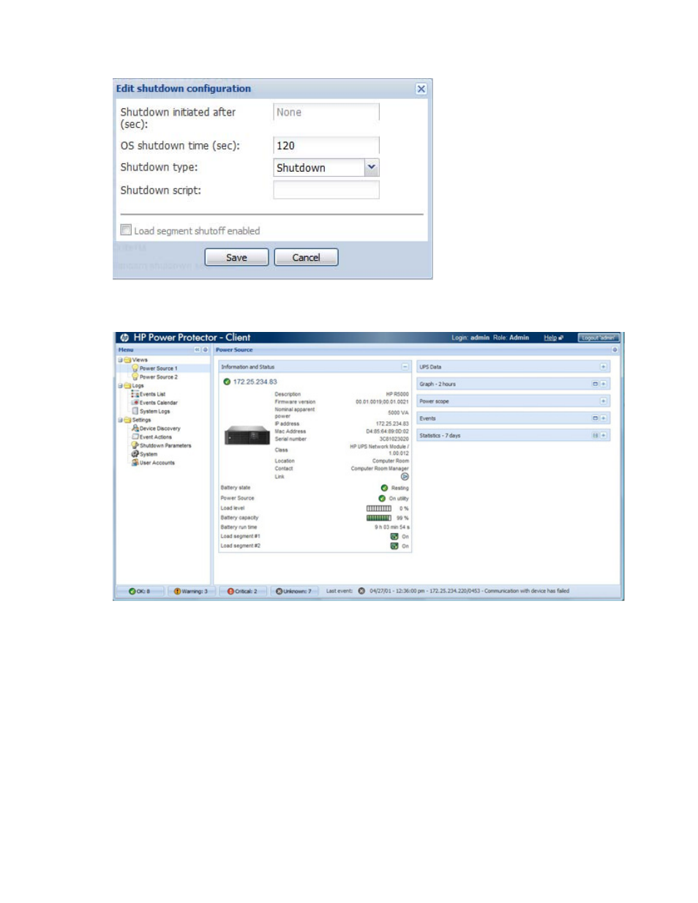The width and height of the screenshot is (698, 903).
Task: Click the Battery state Resting status icon
Action: pos(384,488)
